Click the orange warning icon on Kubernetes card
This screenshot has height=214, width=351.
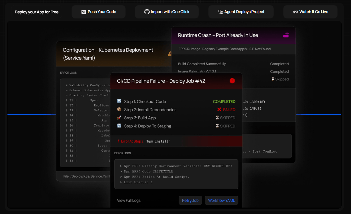click(x=170, y=53)
